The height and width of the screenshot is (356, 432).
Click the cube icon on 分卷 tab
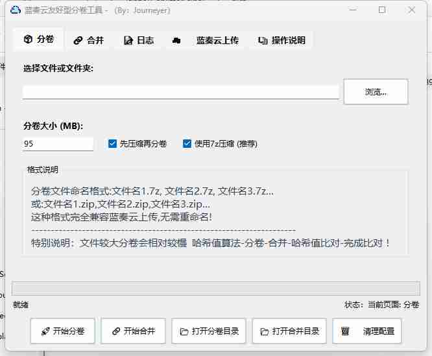pyautogui.click(x=28, y=40)
